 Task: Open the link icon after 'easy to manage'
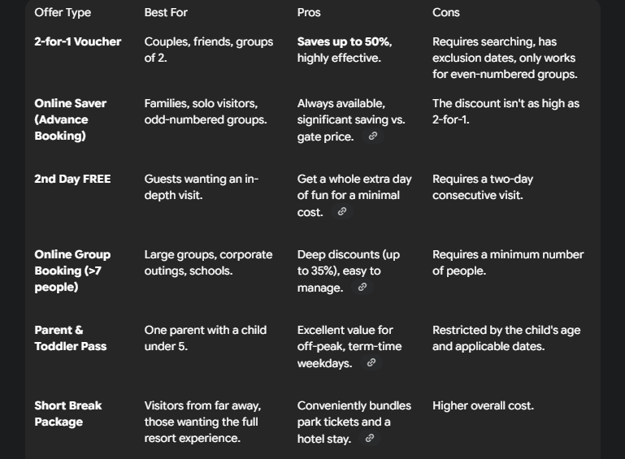[x=362, y=288]
